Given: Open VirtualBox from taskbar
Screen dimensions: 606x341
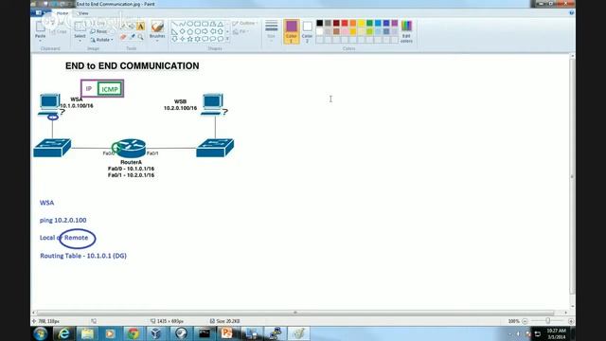Looking at the screenshot, I should tap(156, 333).
